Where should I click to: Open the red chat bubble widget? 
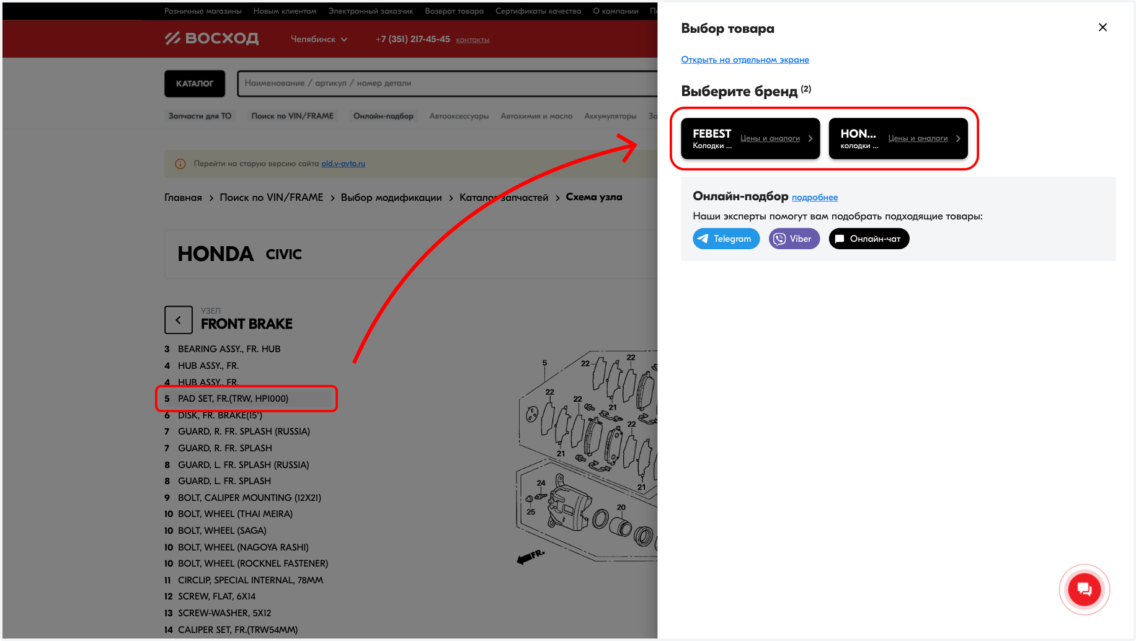pos(1084,590)
